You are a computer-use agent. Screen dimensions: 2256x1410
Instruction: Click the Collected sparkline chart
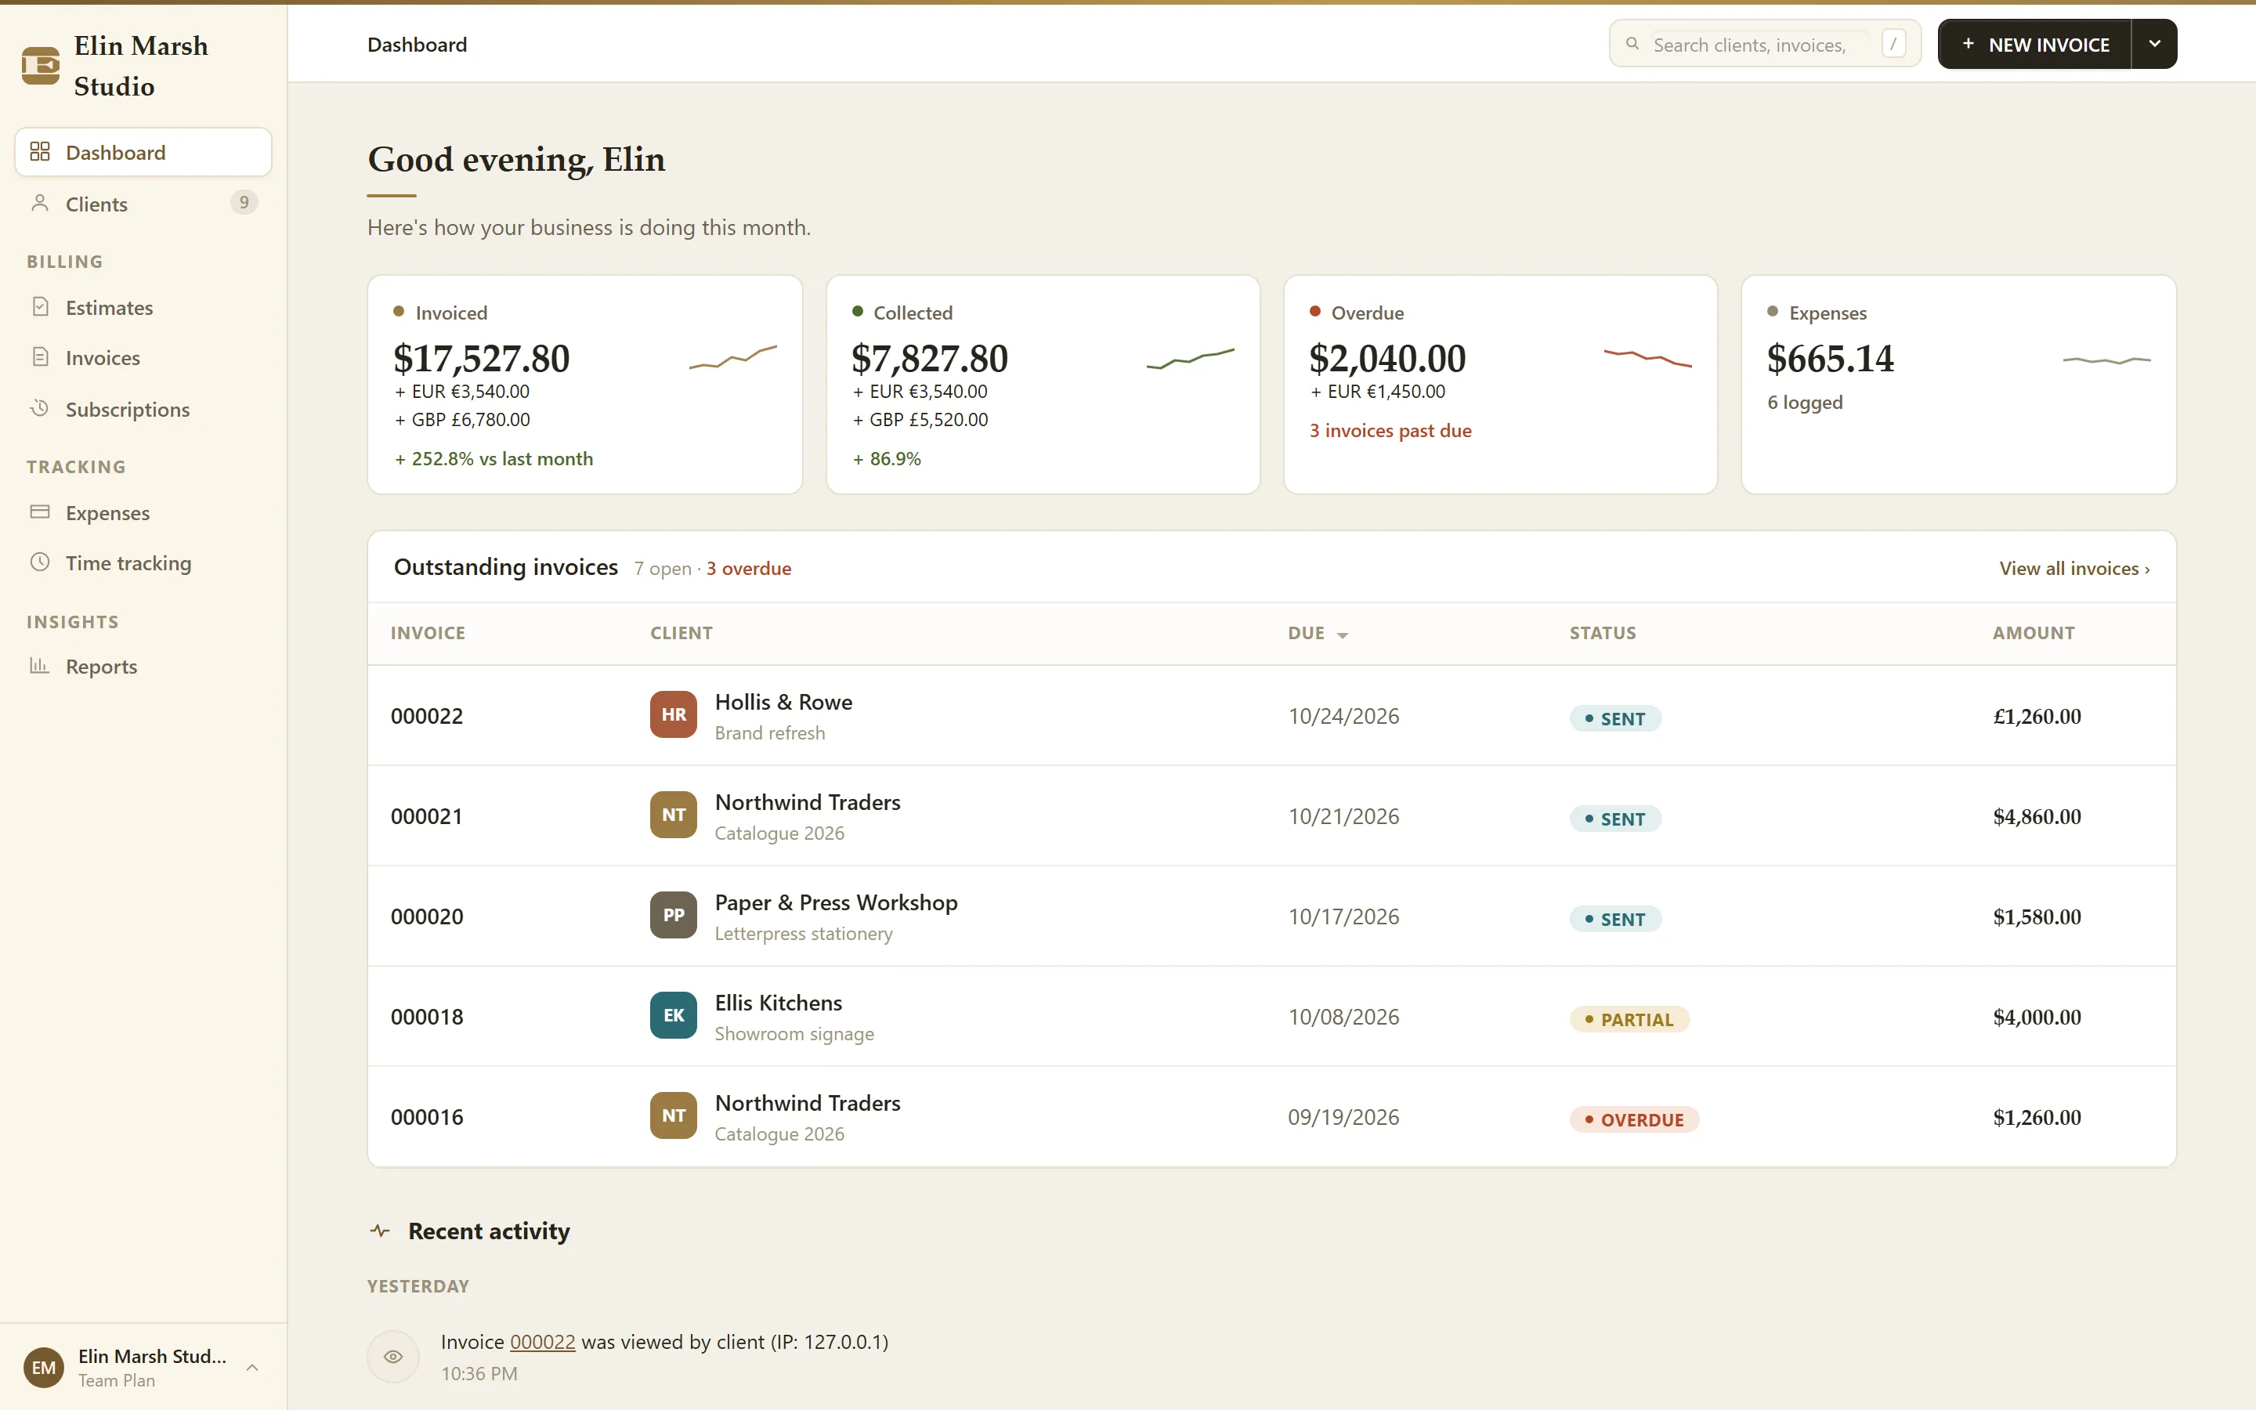tap(1191, 358)
